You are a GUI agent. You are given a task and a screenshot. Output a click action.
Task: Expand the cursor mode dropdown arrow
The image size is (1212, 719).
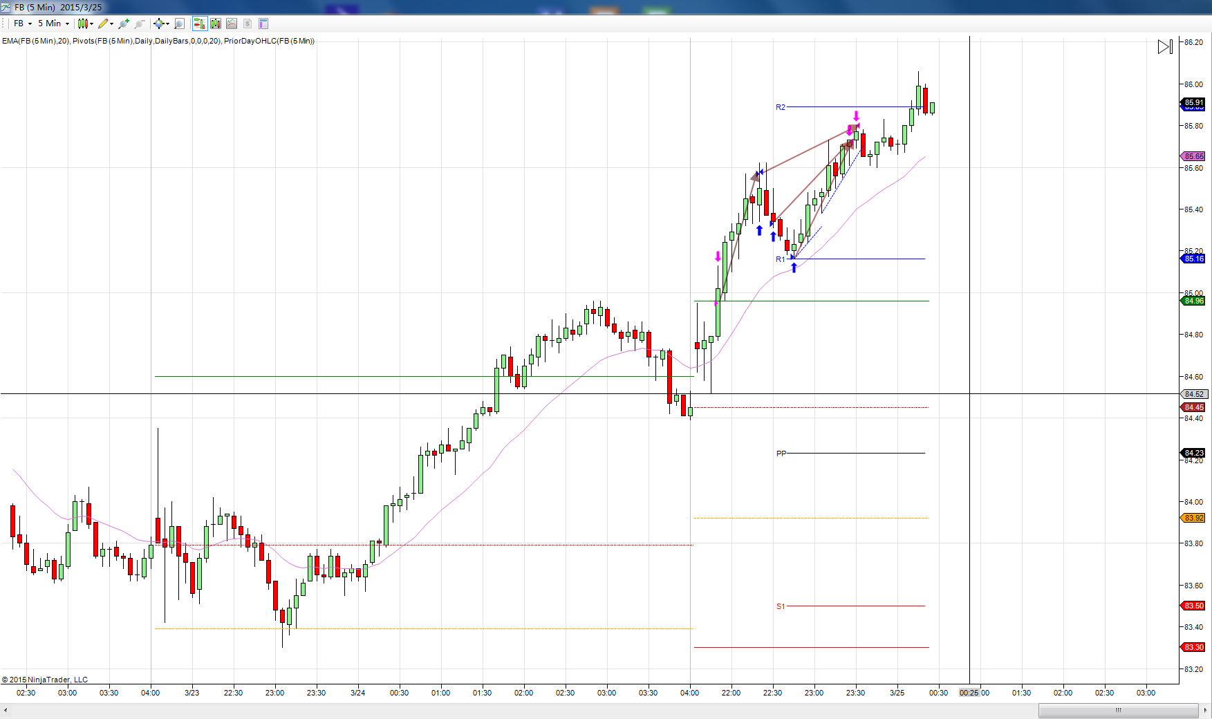[x=167, y=24]
